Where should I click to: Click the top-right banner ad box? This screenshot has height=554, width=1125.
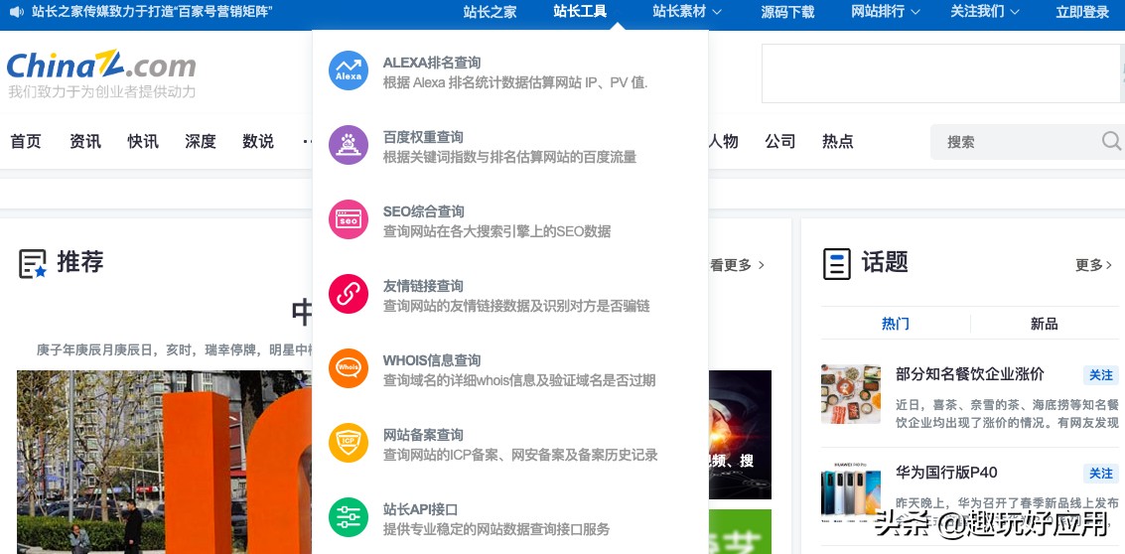click(942, 73)
